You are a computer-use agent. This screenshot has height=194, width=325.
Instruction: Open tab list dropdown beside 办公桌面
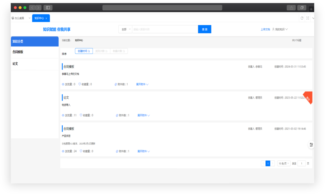(x=29, y=18)
